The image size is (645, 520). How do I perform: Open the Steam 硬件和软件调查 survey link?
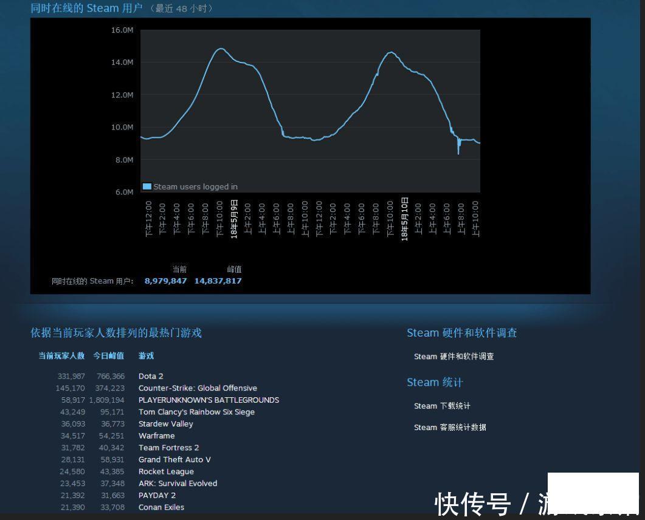click(453, 357)
